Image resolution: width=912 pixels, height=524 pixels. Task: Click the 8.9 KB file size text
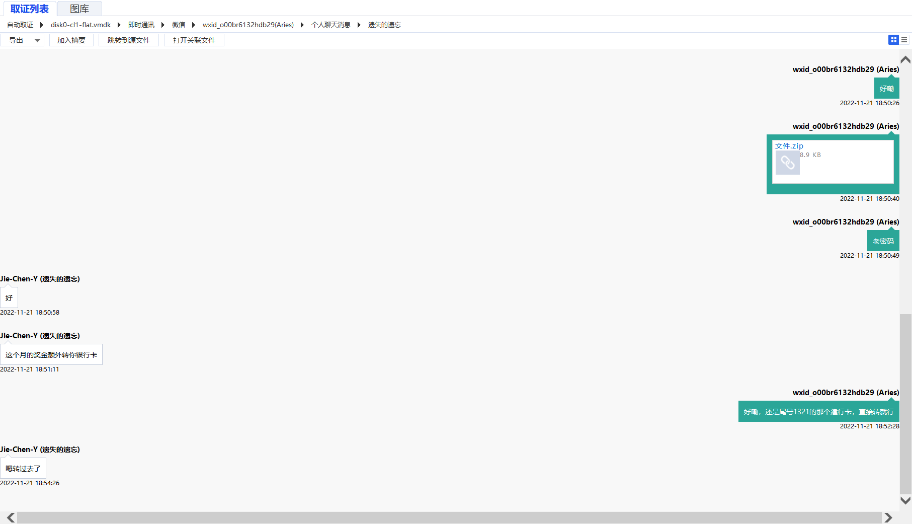click(810, 155)
